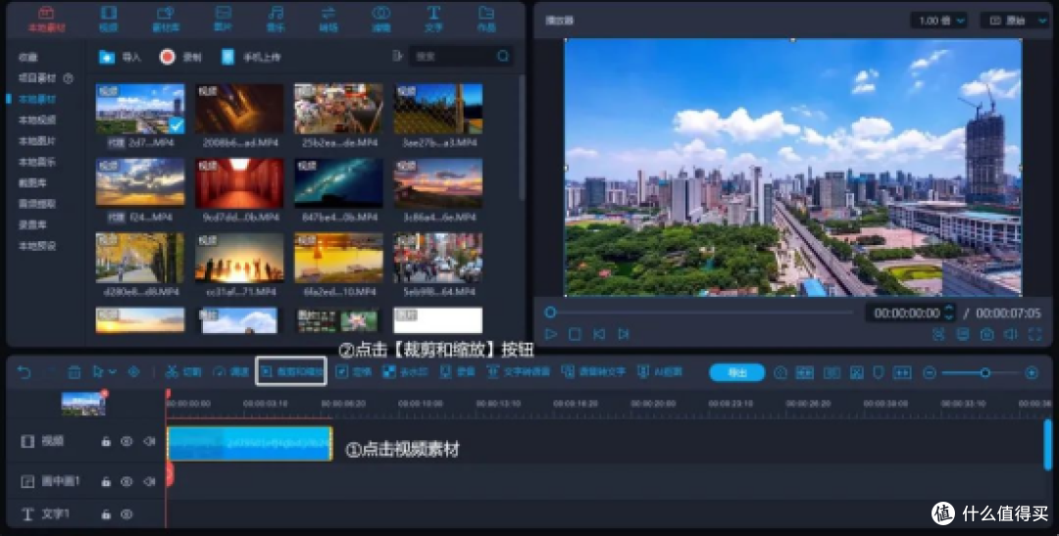Open the 1.00x playback speed dropdown
This screenshot has height=536, width=1059.
point(938,21)
